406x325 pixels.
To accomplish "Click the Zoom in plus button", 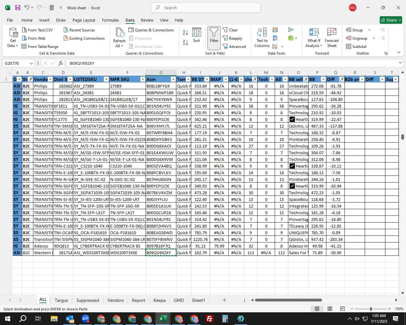I will [x=389, y=309].
